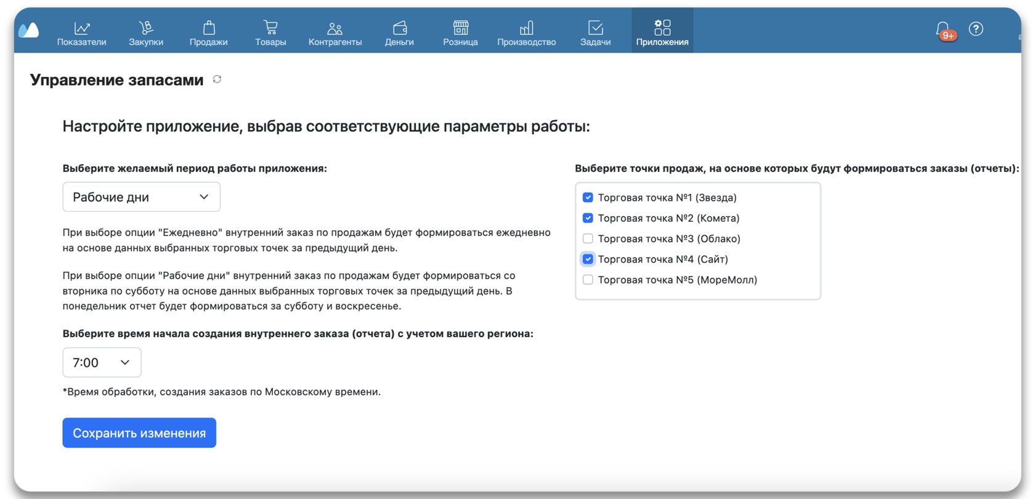Open the help question mark icon

[x=976, y=29]
